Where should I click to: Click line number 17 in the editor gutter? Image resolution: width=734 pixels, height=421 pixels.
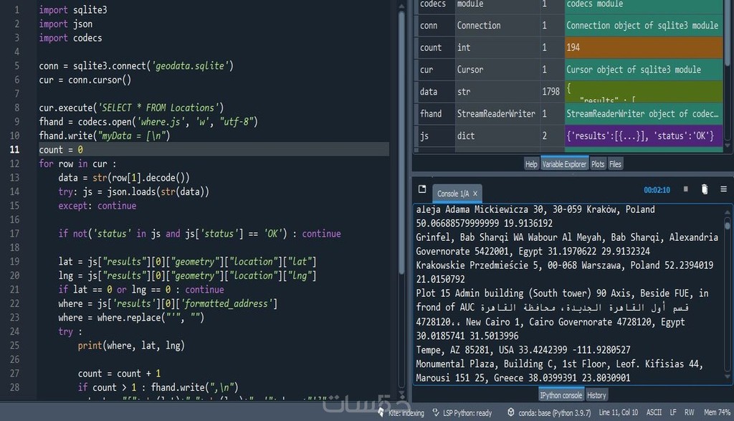(14, 233)
